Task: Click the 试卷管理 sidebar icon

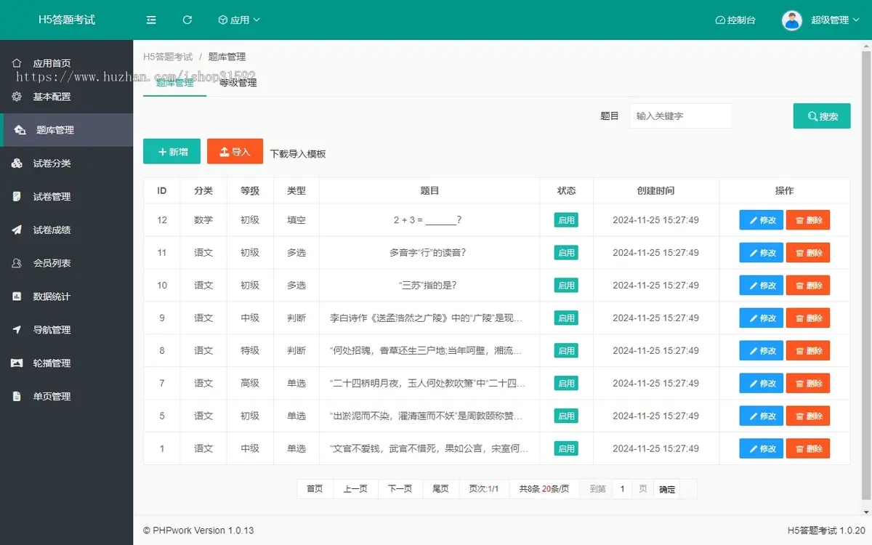Action: pyautogui.click(x=17, y=197)
